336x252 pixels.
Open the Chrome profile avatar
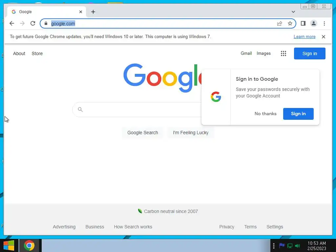point(313,23)
